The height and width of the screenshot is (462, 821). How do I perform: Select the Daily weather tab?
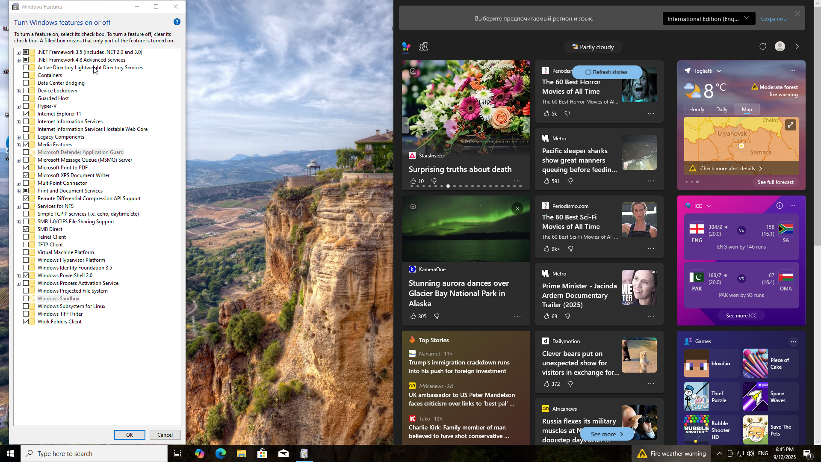click(721, 110)
